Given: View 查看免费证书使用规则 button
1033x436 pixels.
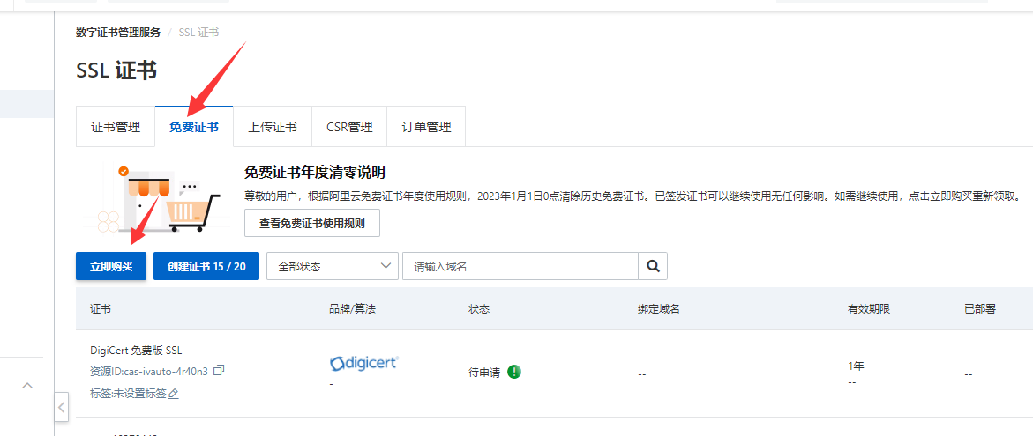Looking at the screenshot, I should point(311,223).
